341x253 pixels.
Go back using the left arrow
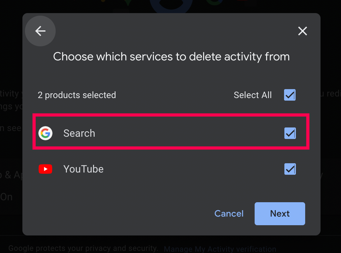[40, 31]
